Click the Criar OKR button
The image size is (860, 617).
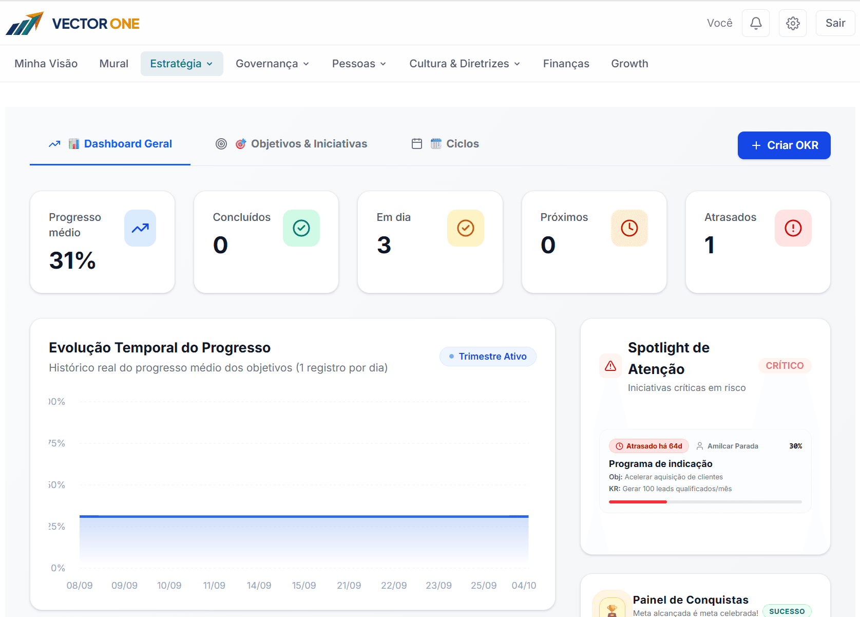pos(784,145)
